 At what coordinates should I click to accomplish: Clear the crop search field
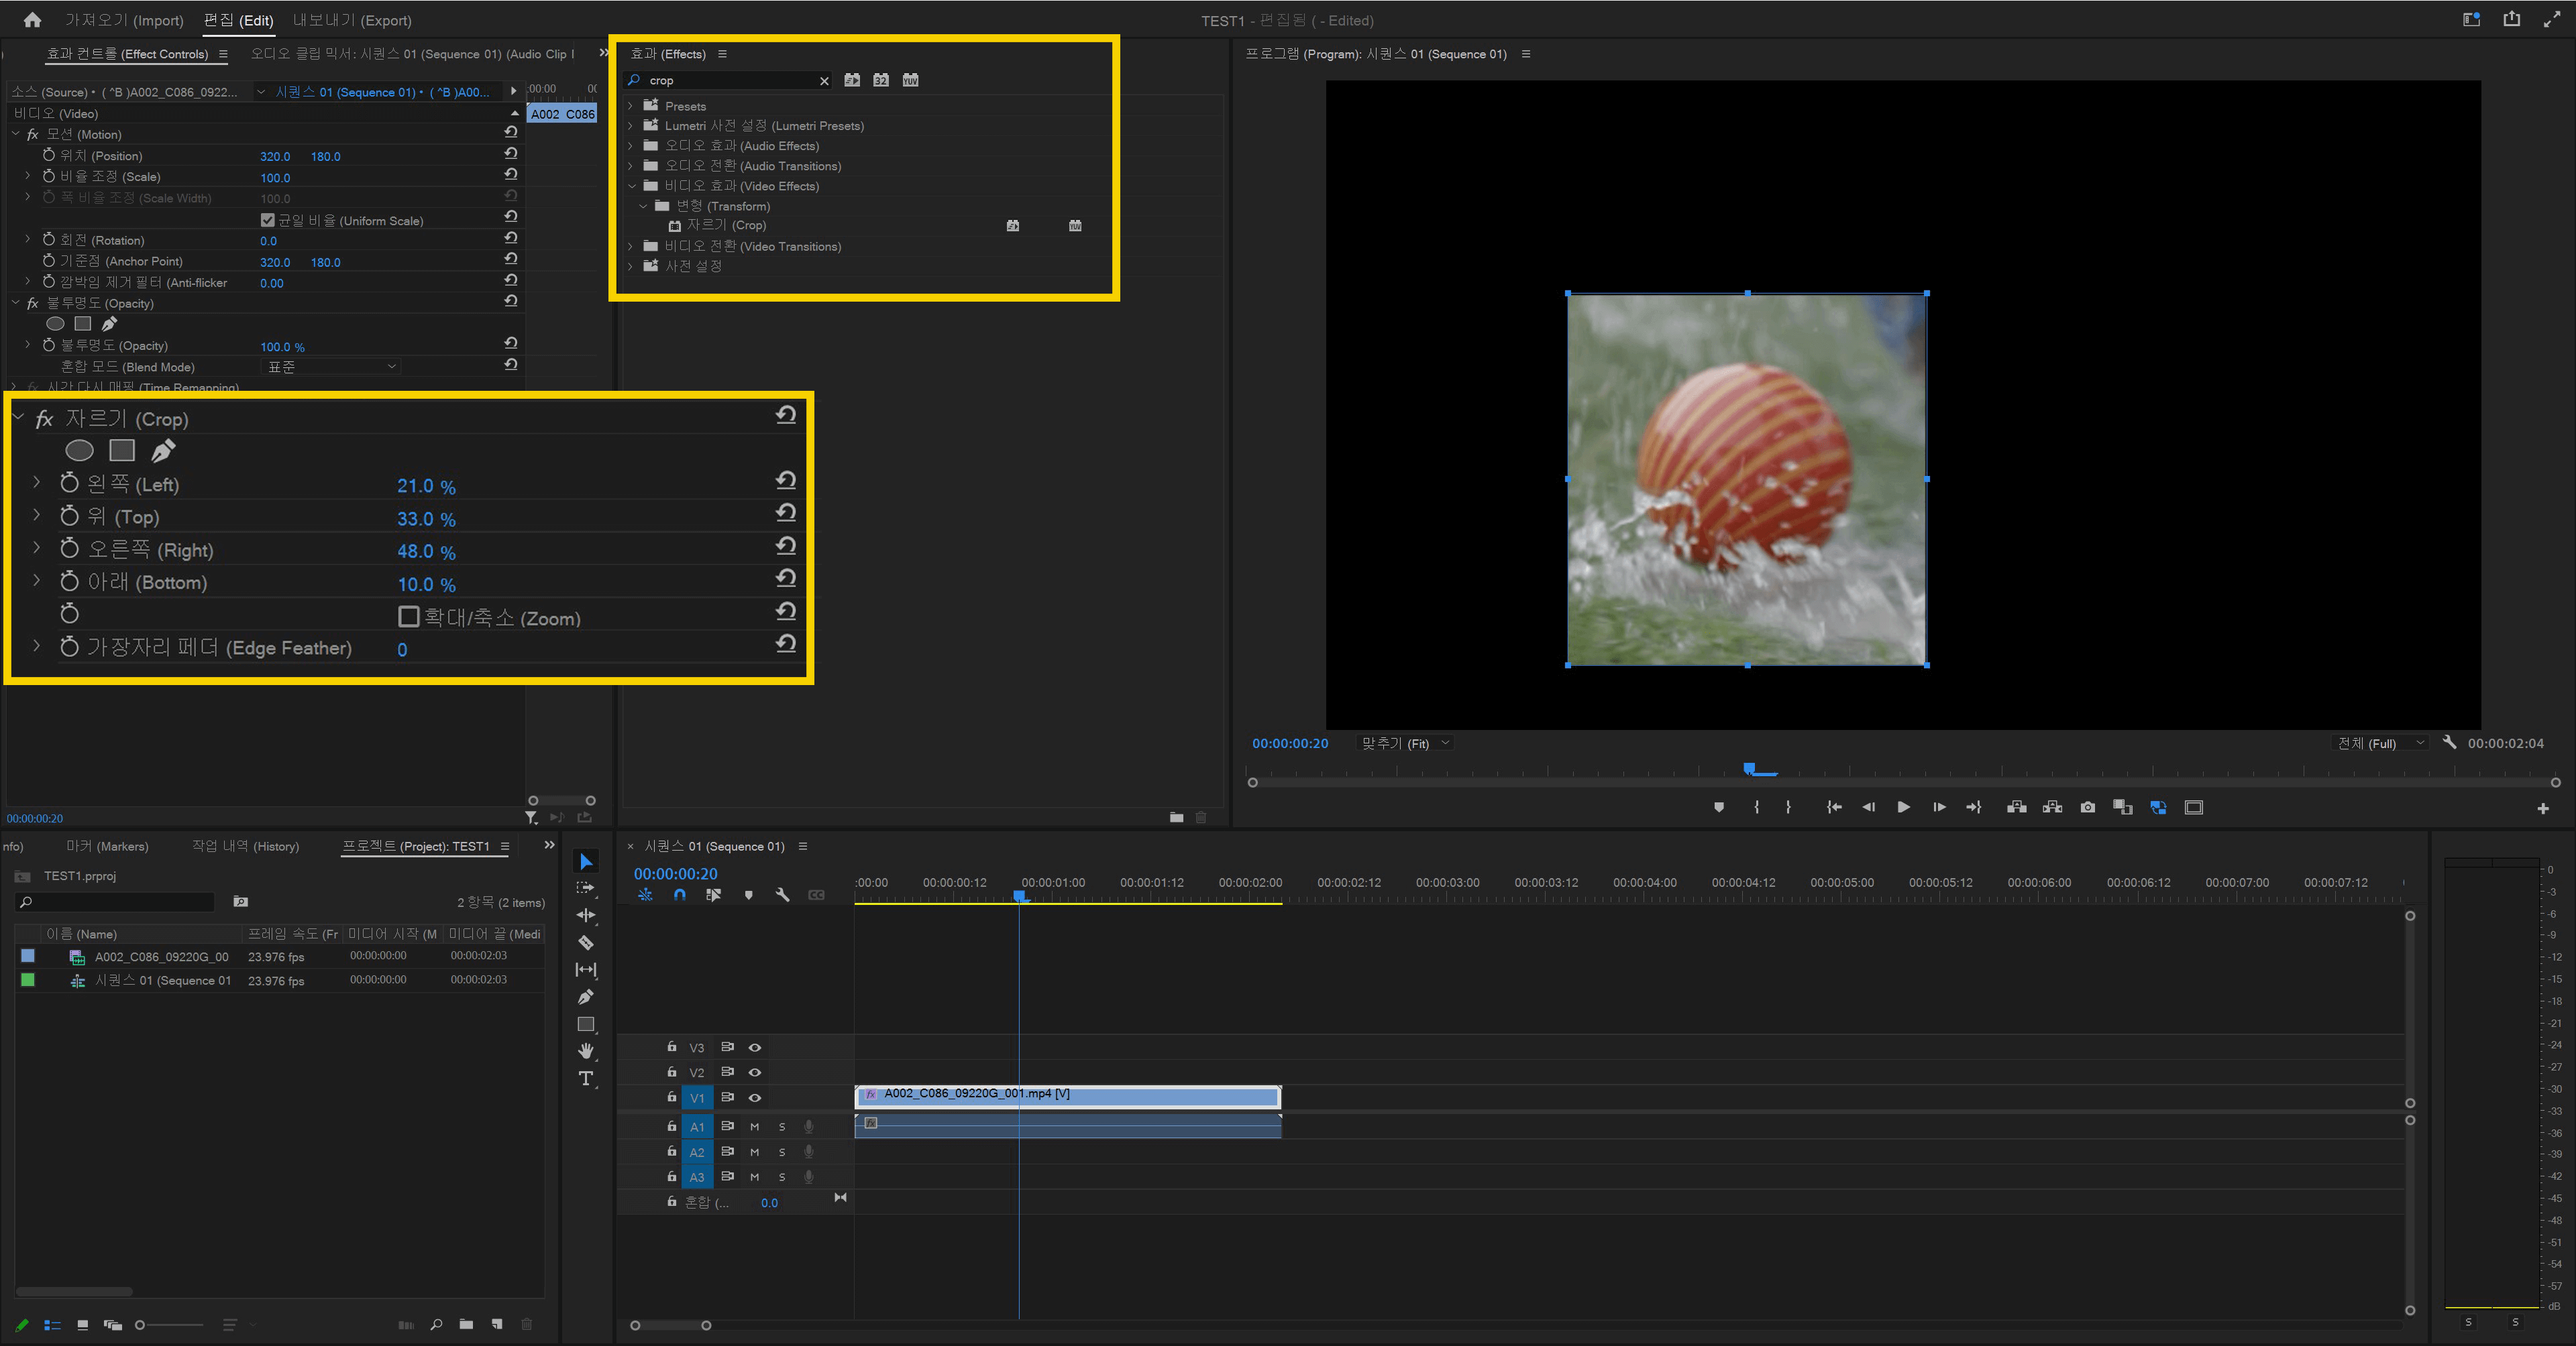824,81
